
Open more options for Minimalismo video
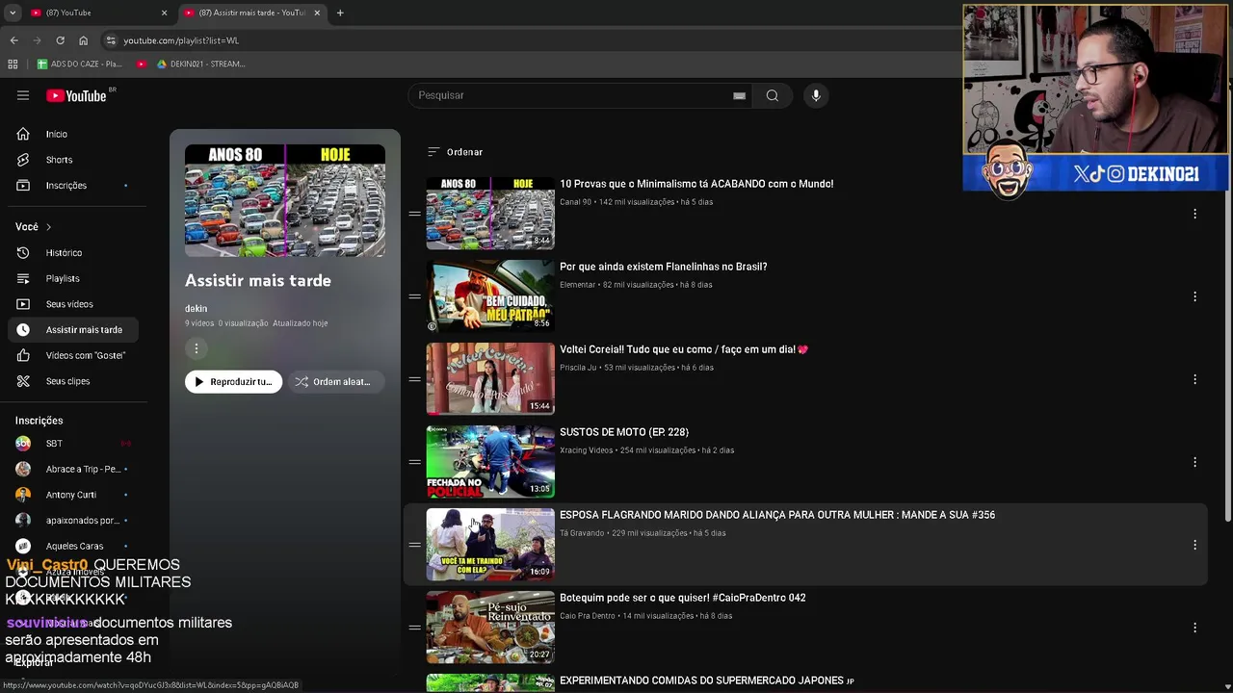click(x=1194, y=214)
